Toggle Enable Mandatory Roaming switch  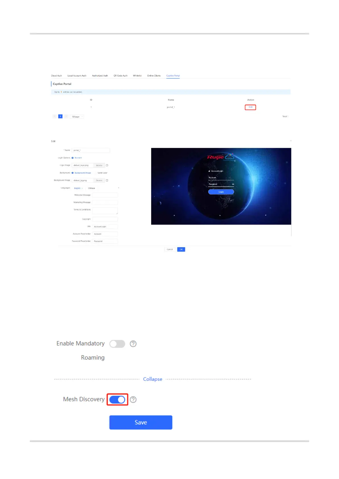tap(117, 344)
